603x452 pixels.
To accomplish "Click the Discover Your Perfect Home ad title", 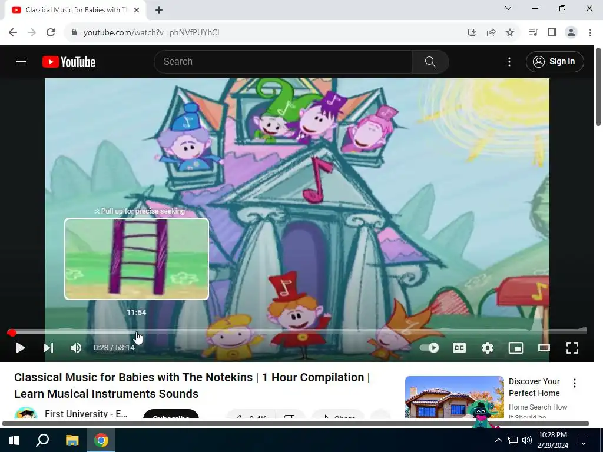I will tap(534, 387).
